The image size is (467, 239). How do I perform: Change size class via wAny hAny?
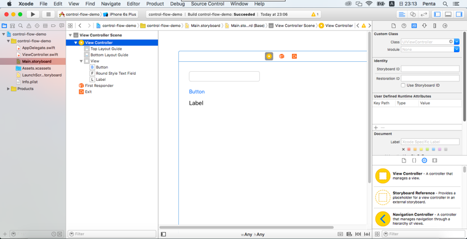coord(253,235)
